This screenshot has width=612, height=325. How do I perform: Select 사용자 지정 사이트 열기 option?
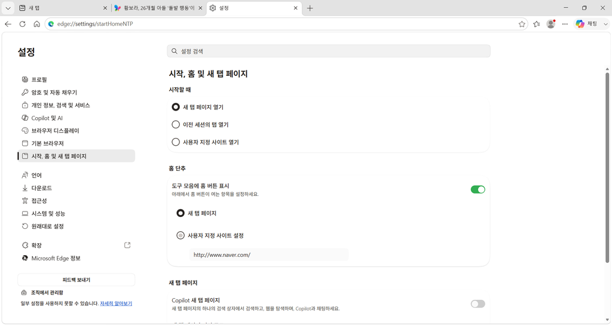pos(176,142)
